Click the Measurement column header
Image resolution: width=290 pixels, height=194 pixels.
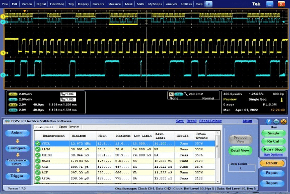coord(55,136)
